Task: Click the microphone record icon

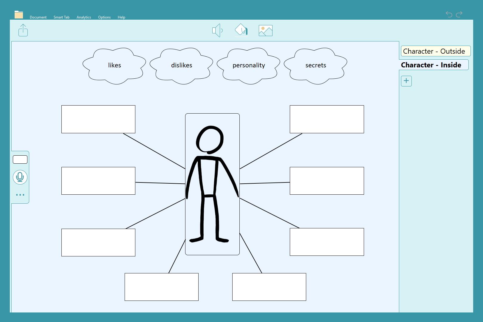Action: tap(20, 177)
